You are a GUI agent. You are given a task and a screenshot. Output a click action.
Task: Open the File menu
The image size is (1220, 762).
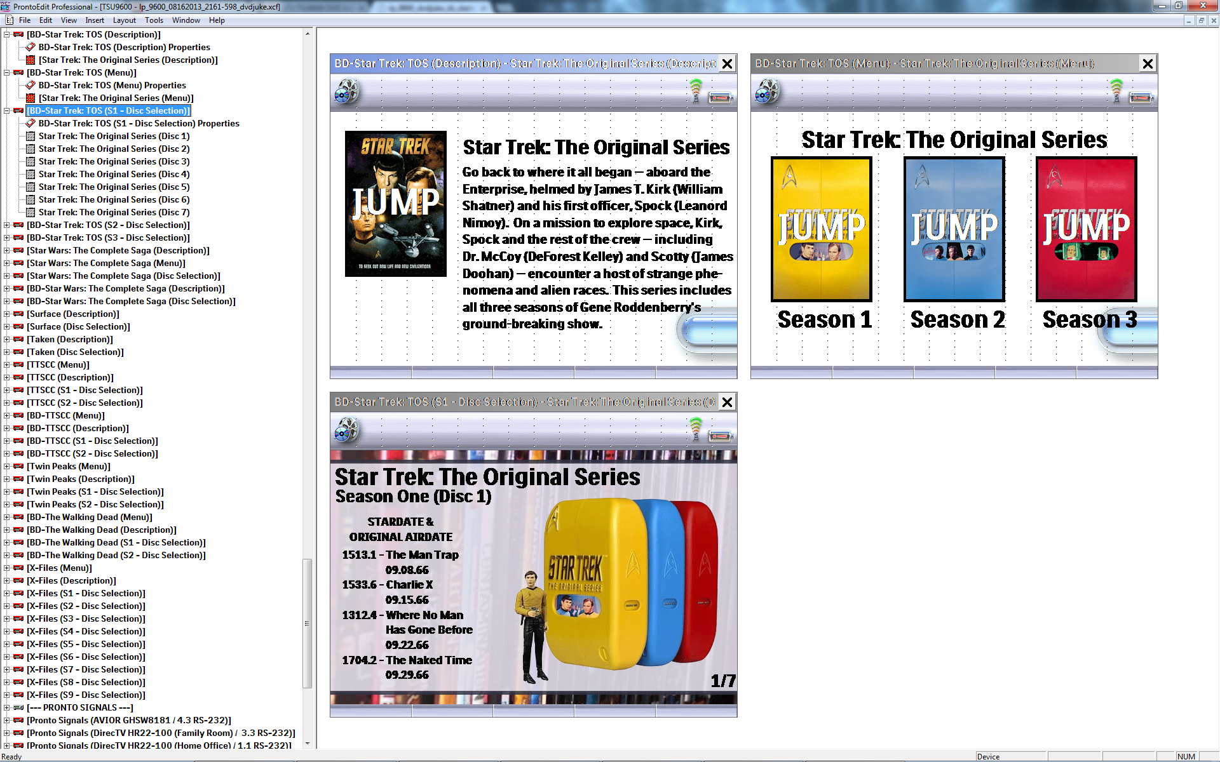25,20
